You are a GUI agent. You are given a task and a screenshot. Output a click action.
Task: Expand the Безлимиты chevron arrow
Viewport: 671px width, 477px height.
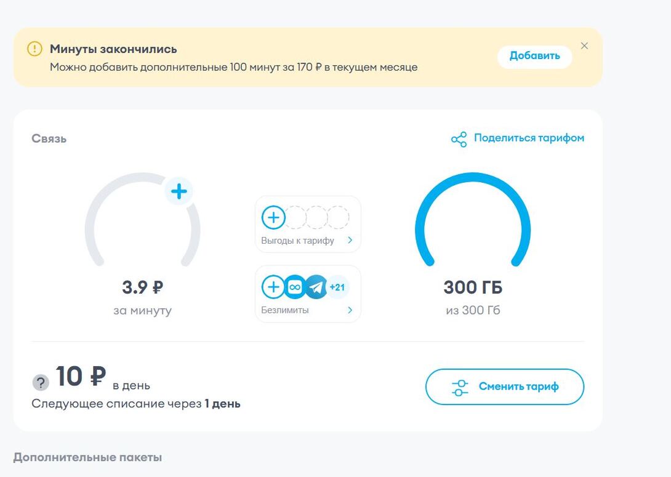(350, 310)
